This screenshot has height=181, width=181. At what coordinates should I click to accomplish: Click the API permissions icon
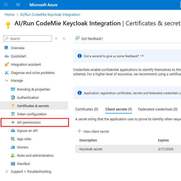pos(13,122)
